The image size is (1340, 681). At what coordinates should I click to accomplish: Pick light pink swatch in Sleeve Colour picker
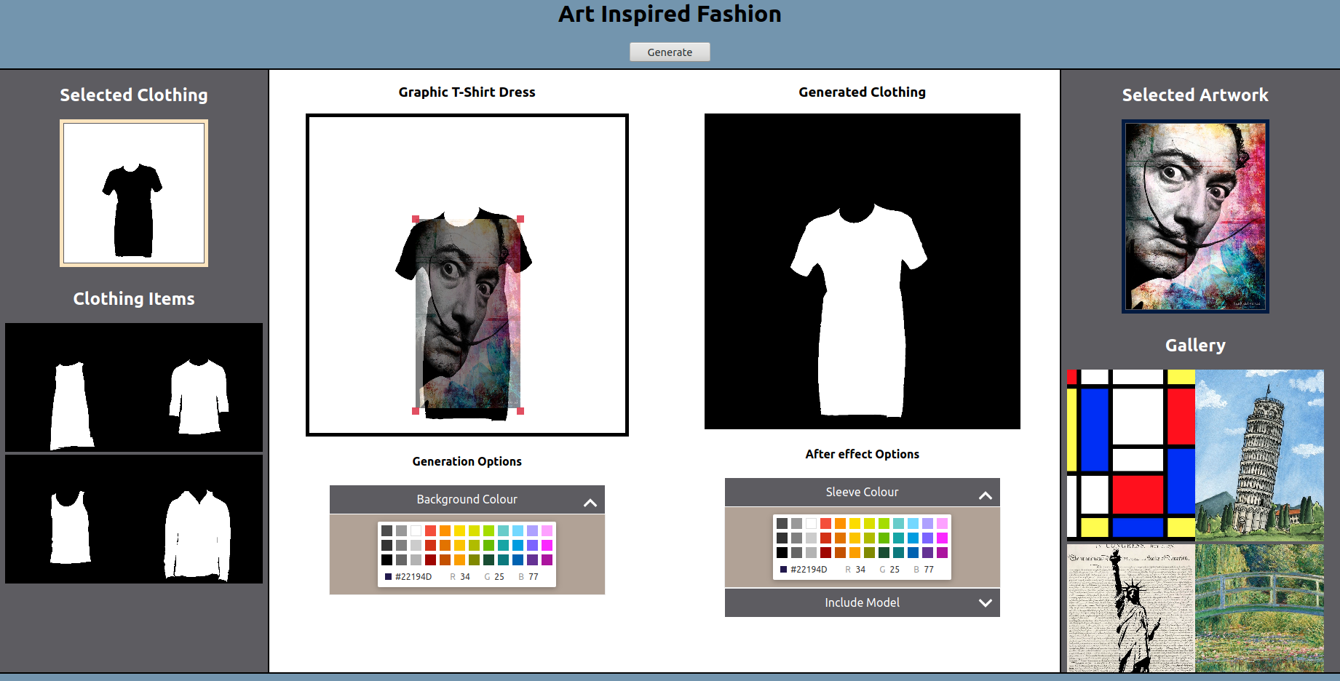click(x=942, y=523)
